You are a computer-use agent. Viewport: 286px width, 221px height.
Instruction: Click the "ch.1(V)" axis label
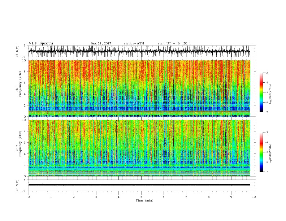coord(17,51)
